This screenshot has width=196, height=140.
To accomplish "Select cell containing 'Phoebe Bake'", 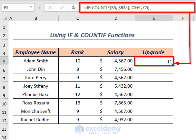I will pyautogui.click(x=36, y=94).
